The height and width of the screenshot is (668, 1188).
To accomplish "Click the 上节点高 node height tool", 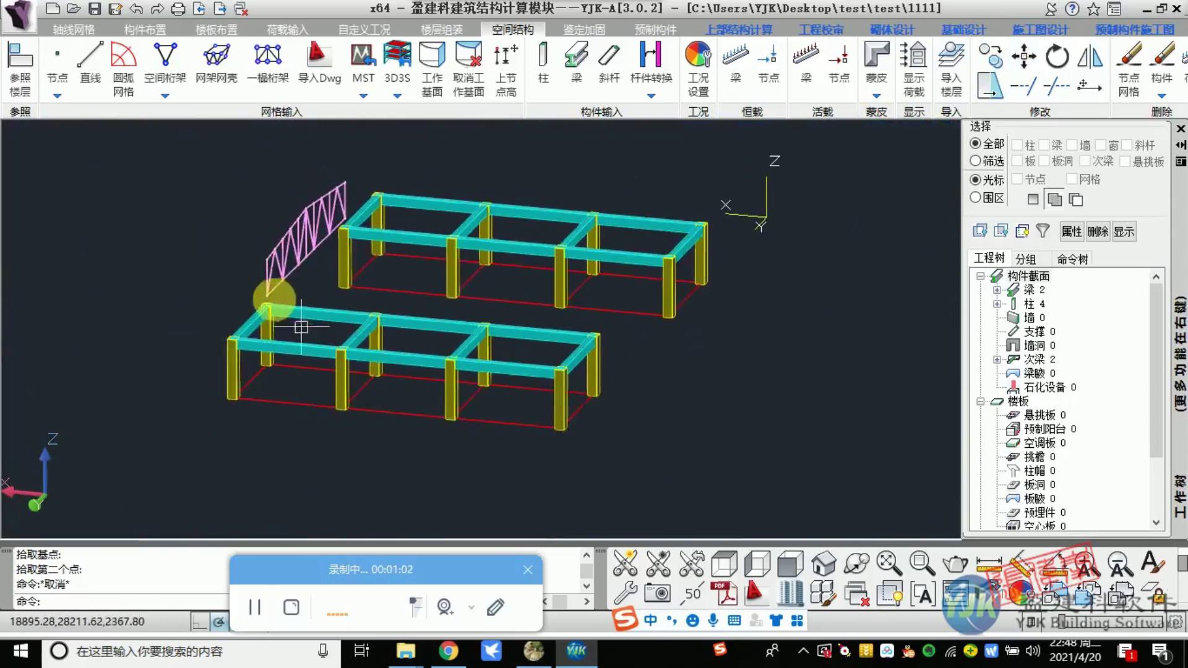I will coord(506,69).
